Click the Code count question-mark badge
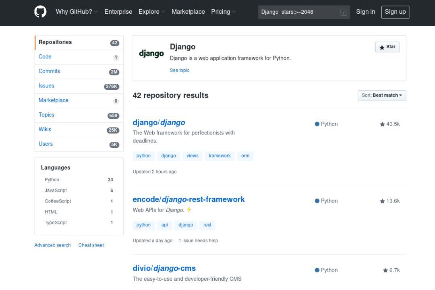This screenshot has width=435, height=290. [x=116, y=58]
